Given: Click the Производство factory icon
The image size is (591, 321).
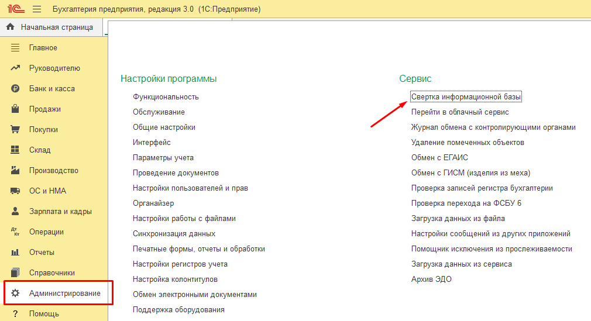Looking at the screenshot, I should point(15,170).
